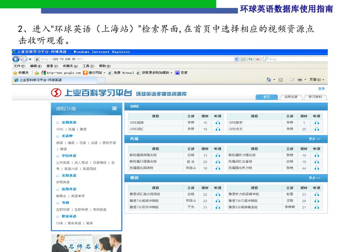Screen dimensions: 337x252
Task: Click 更多 link in 雅思 section
Action: point(314,178)
